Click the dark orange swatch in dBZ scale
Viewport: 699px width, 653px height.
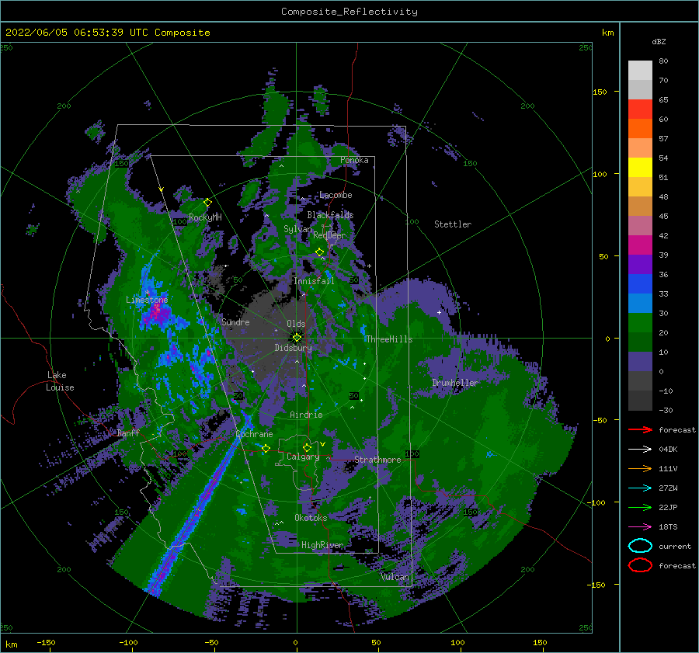pos(640,129)
